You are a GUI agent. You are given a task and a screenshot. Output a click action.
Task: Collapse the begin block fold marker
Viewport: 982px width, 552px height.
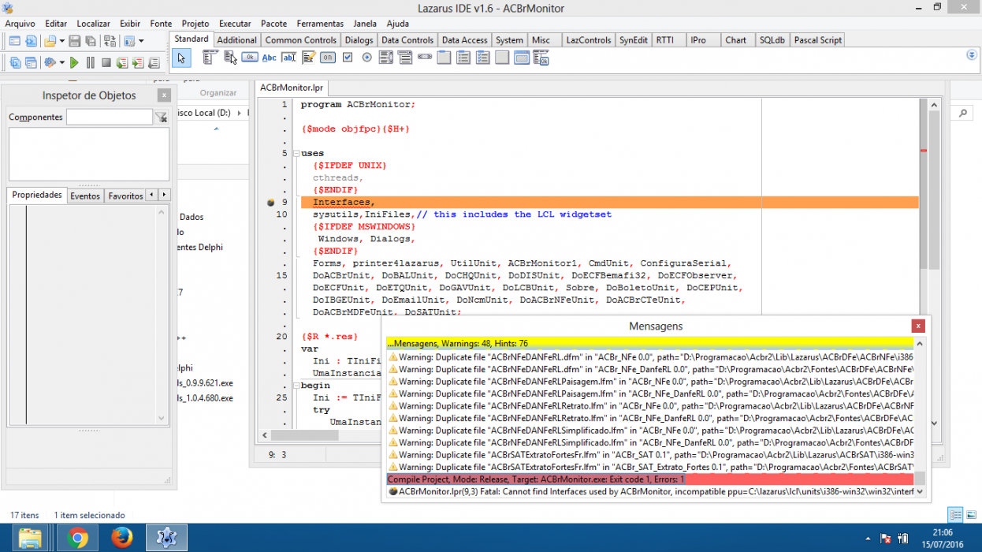[x=296, y=386]
